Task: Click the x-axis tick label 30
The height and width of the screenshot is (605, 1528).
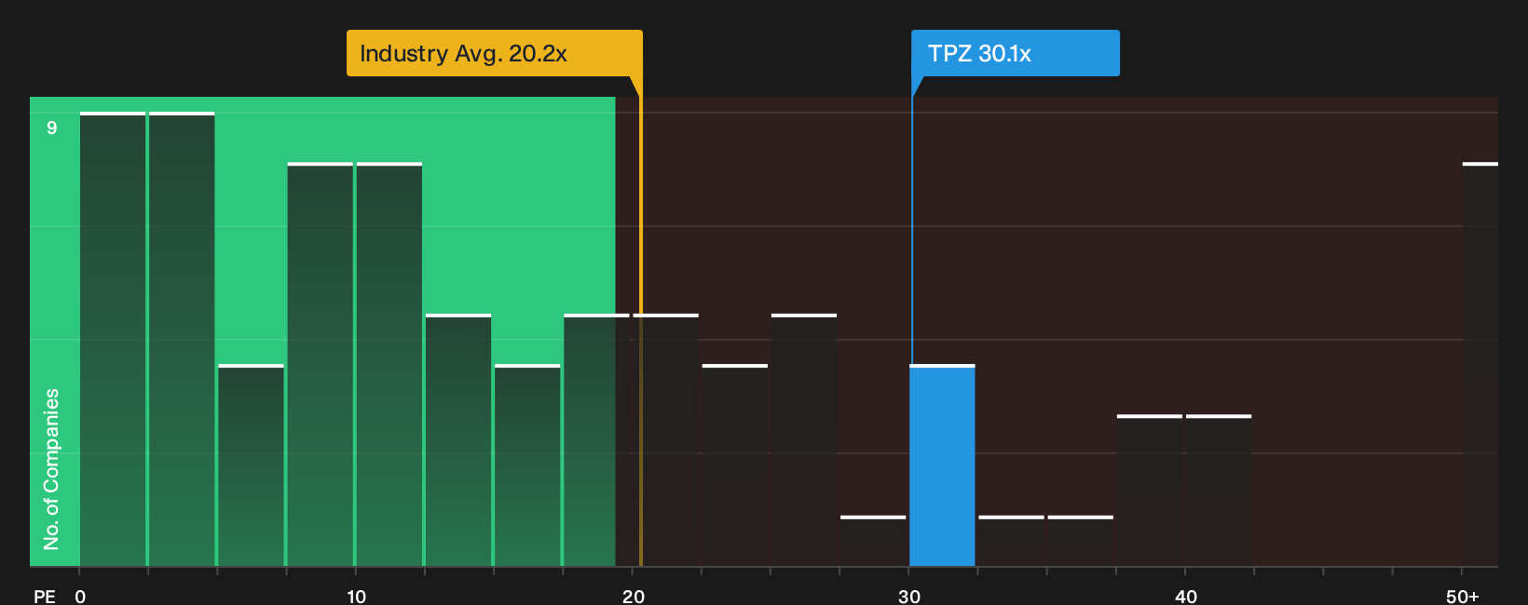Action: 909,596
